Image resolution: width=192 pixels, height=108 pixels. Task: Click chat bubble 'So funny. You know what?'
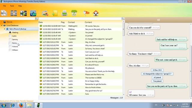144,54
